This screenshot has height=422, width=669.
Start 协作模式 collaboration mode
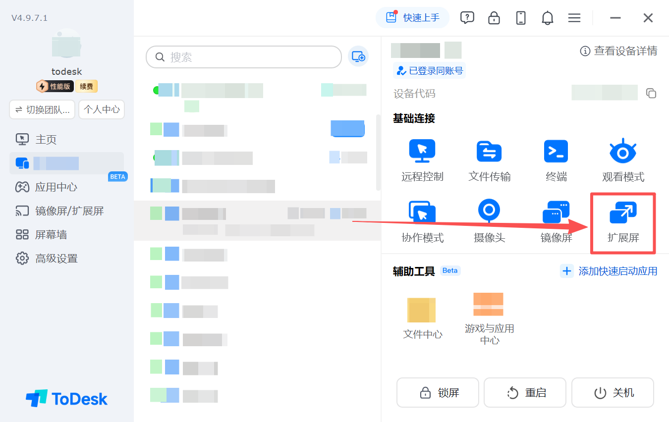pyautogui.click(x=422, y=212)
